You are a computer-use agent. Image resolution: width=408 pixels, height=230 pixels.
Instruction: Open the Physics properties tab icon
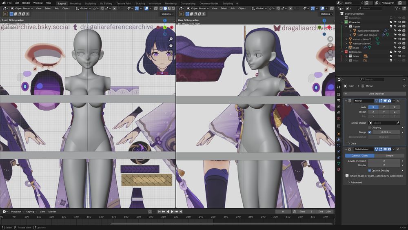[x=339, y=152]
